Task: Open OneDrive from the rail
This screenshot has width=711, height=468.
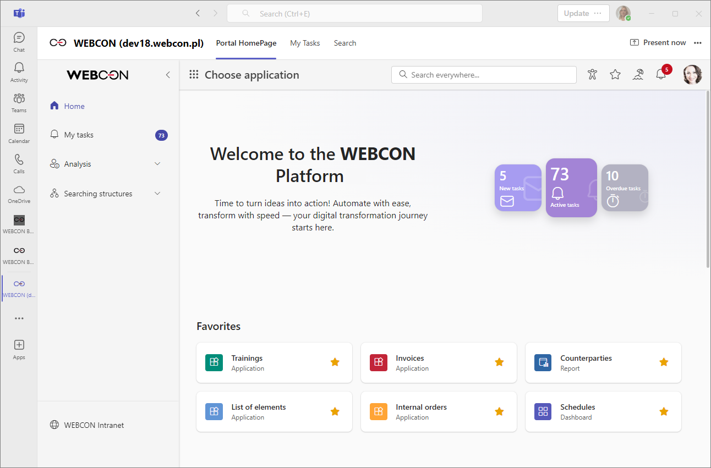Action: (19, 194)
